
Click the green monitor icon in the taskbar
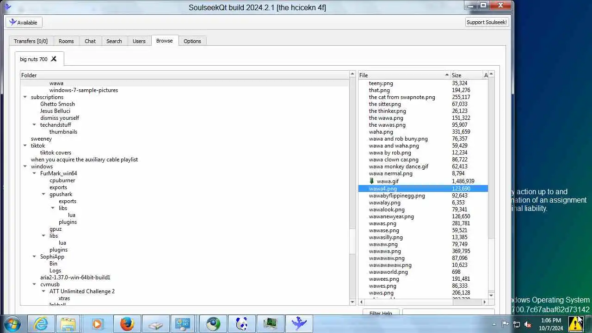tap(271, 324)
